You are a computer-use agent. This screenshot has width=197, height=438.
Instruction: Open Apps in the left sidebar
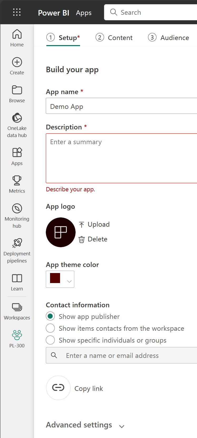(x=17, y=157)
